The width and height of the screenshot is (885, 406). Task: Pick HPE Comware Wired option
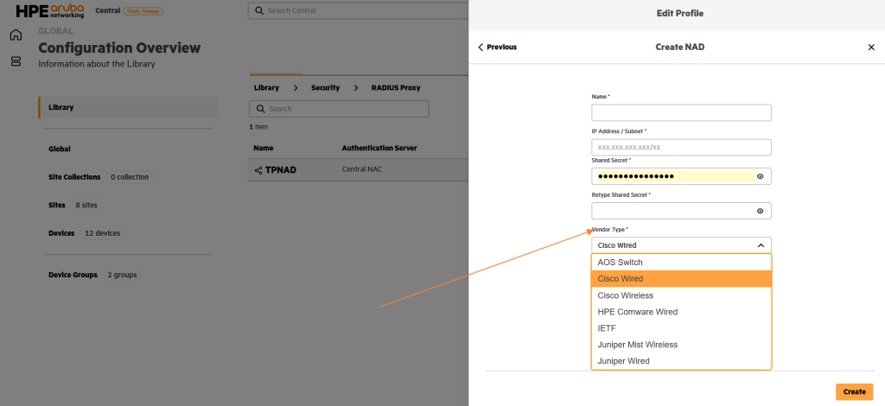[x=637, y=312]
